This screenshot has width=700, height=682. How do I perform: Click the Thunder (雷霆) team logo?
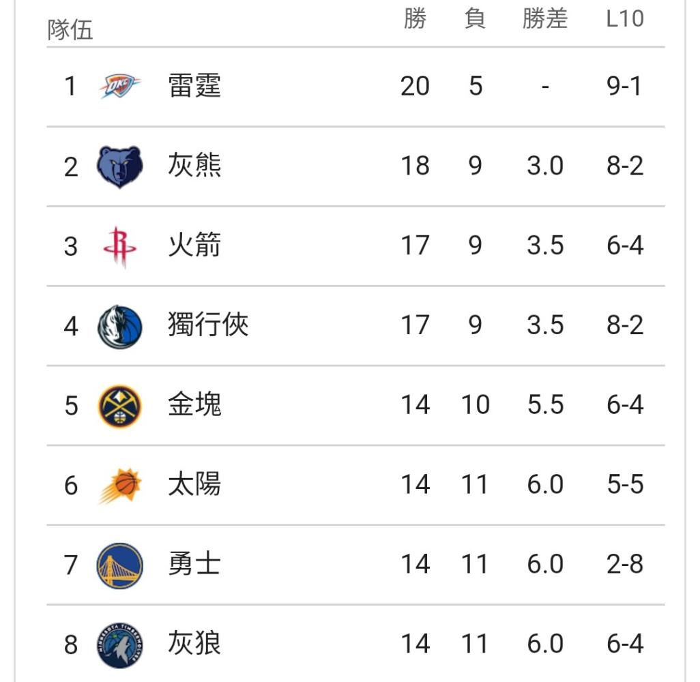click(x=119, y=86)
